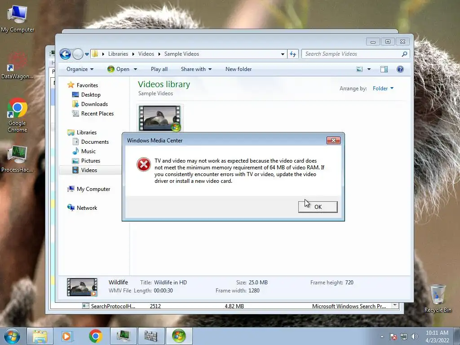Go back in the Explorer window

click(x=65, y=54)
